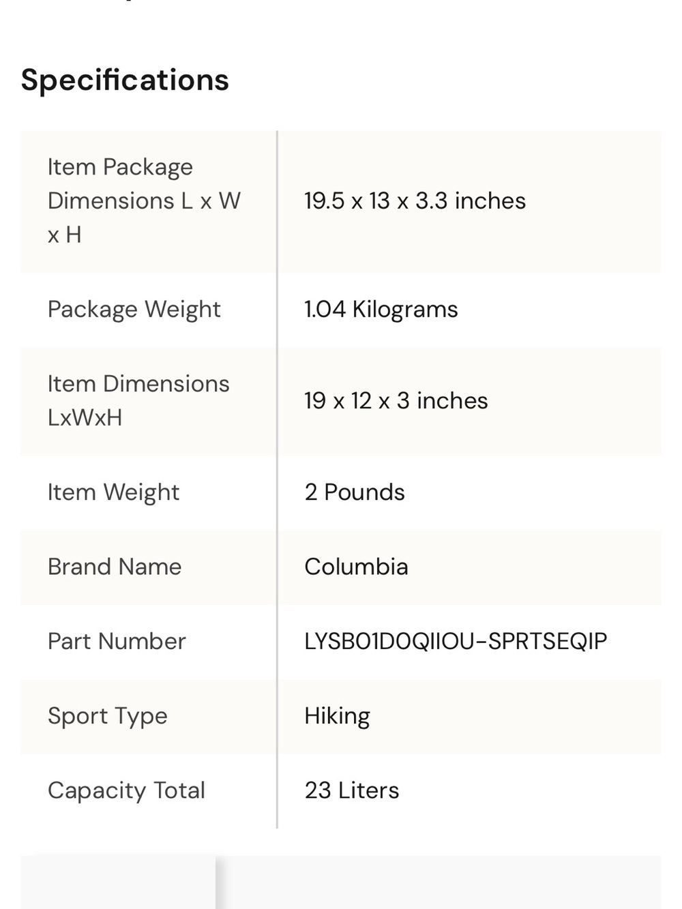Click the gray panel below the specifications table
The width and height of the screenshot is (682, 909).
point(440,882)
